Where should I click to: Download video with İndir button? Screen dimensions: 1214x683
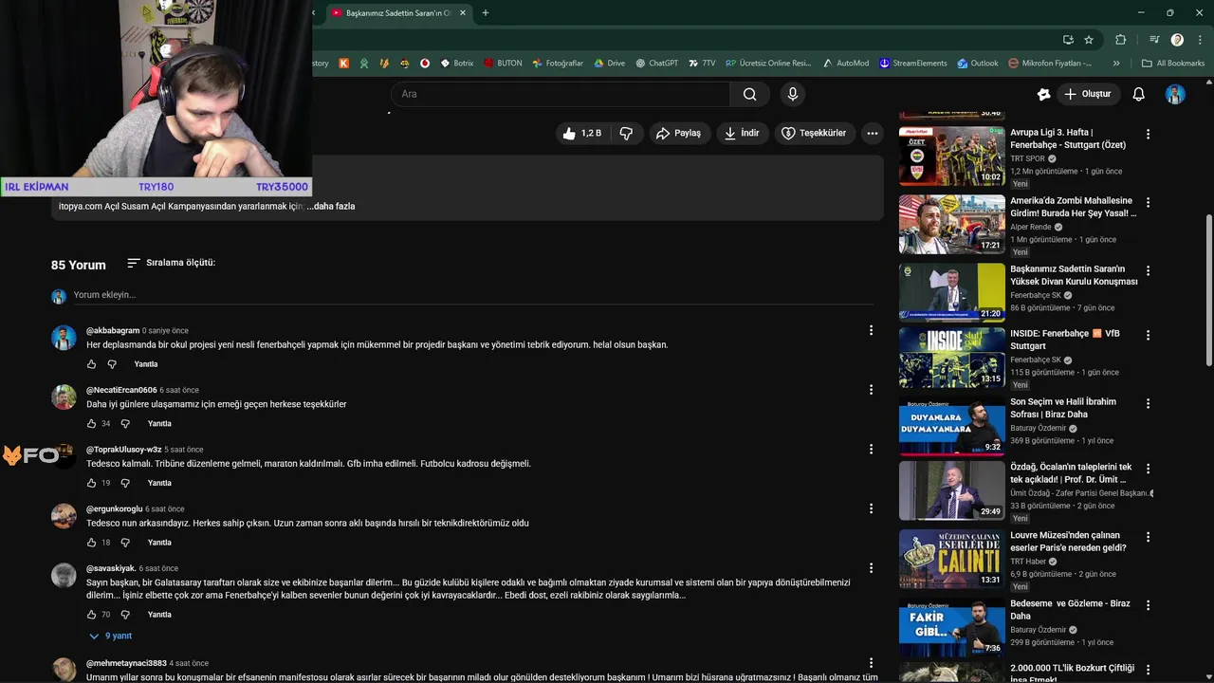tap(742, 134)
